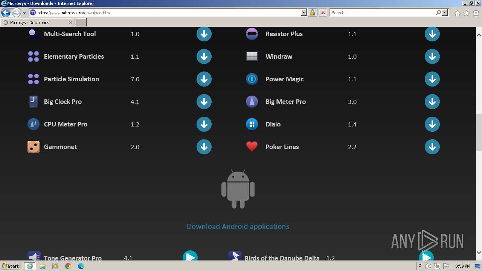Open the Tools gear menu
The width and height of the screenshot is (482, 271).
pos(476,13)
